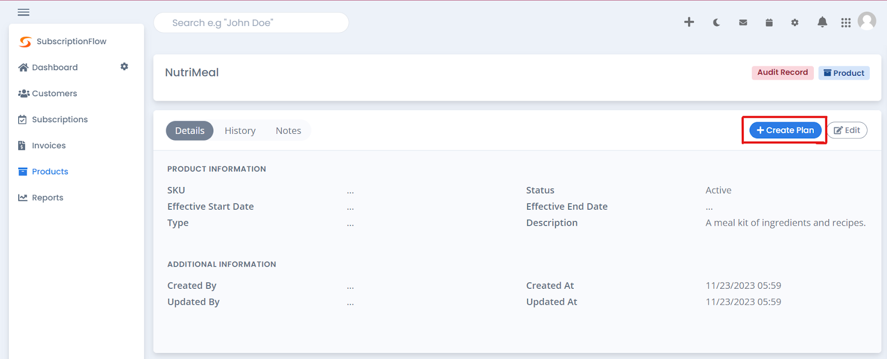The height and width of the screenshot is (359, 887).
Task: Click the SKU field label
Action: click(x=176, y=190)
